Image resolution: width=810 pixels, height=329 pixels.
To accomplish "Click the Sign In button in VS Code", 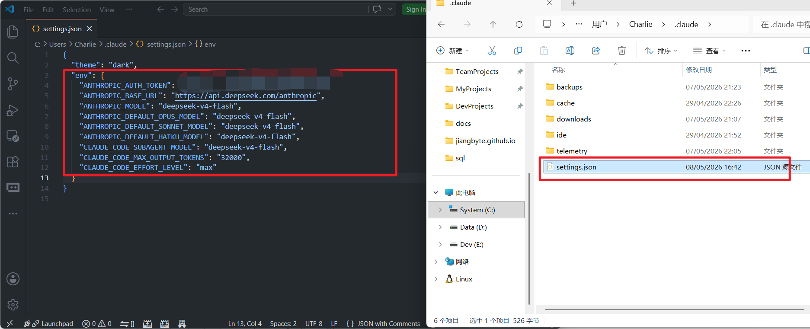I will click(x=415, y=9).
